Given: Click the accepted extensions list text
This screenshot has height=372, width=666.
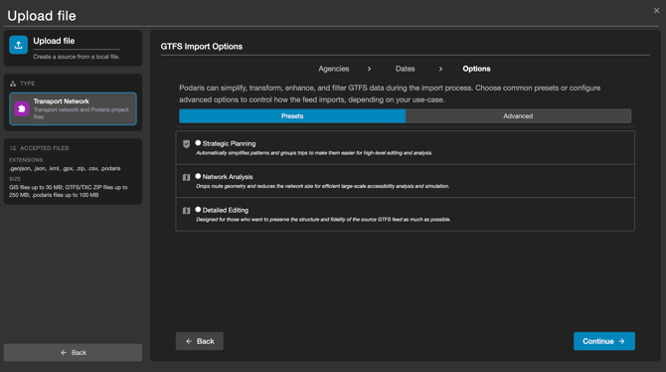Looking at the screenshot, I should point(65,168).
